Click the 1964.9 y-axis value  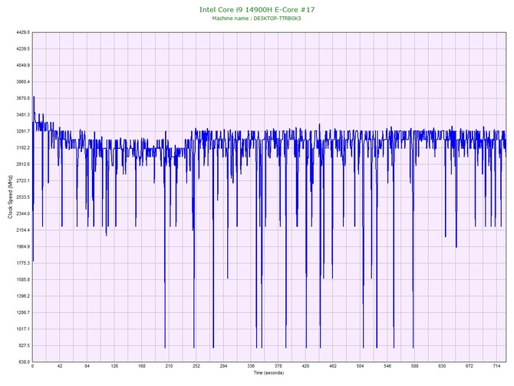[x=23, y=246]
